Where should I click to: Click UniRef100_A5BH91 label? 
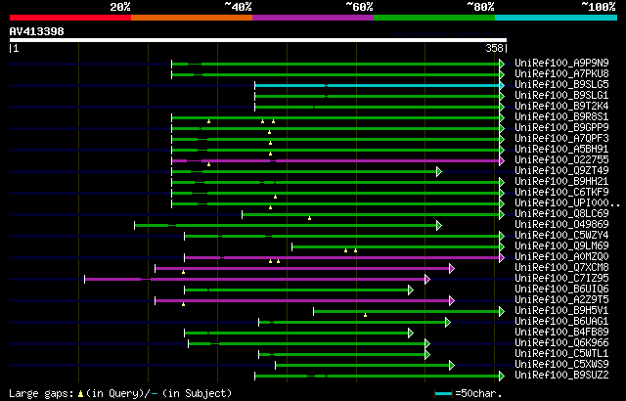pyautogui.click(x=561, y=150)
